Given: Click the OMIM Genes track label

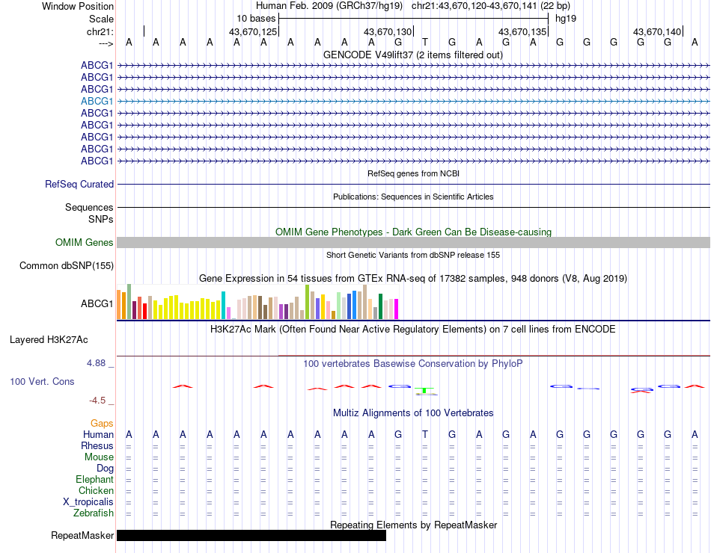Looking at the screenshot, I should 84,242.
